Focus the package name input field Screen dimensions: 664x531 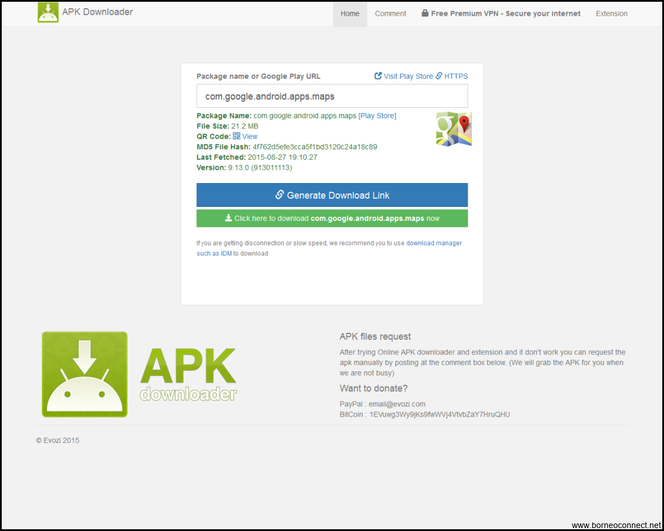point(332,96)
